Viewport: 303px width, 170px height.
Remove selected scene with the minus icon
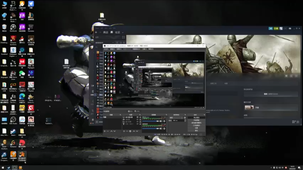tap(108, 131)
